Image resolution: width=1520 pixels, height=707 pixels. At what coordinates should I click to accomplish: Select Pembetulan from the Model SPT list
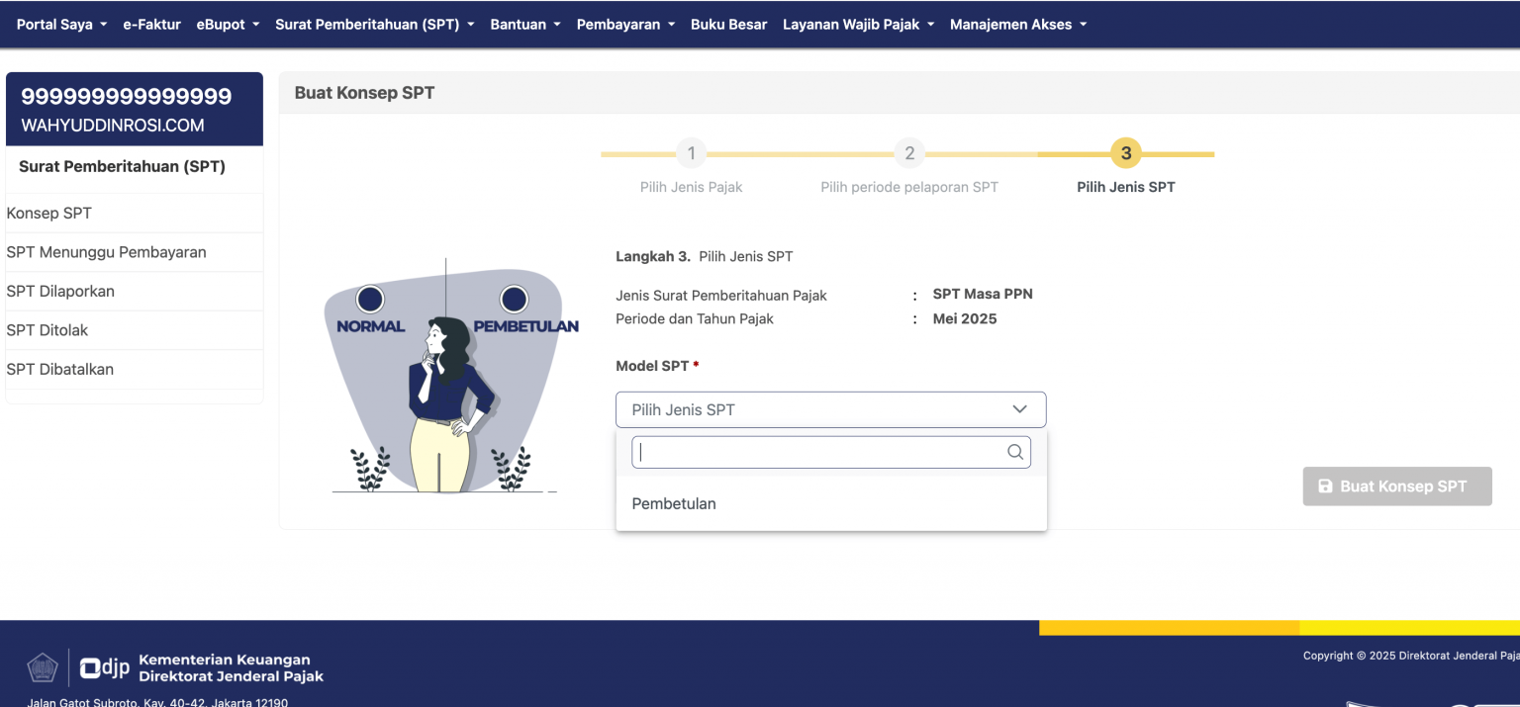click(x=674, y=503)
